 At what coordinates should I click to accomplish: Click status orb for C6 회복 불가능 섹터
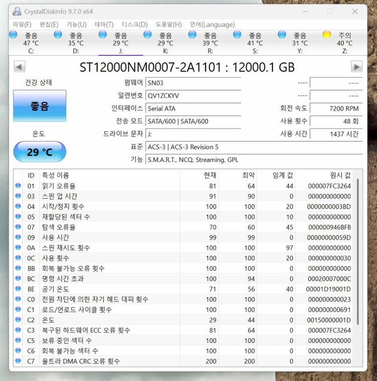[x=18, y=350]
